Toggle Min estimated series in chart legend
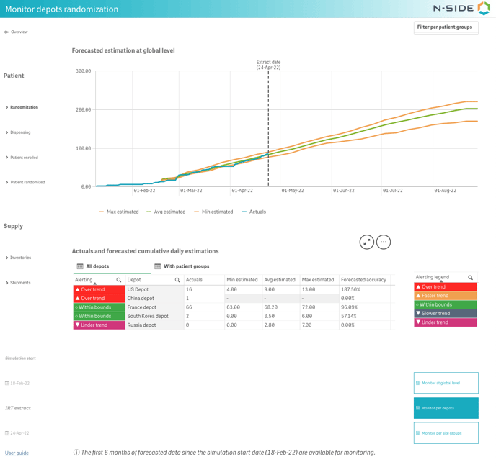Image resolution: width=496 pixels, height=467 pixels. click(213, 212)
